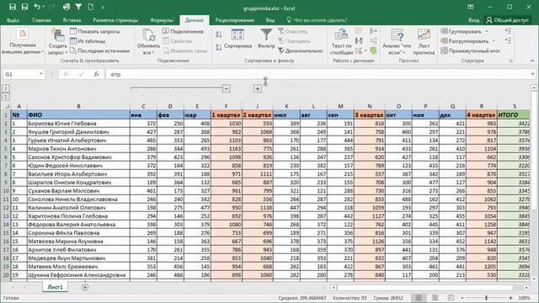Open the Файл tab
The height and width of the screenshot is (303, 539).
coord(13,20)
